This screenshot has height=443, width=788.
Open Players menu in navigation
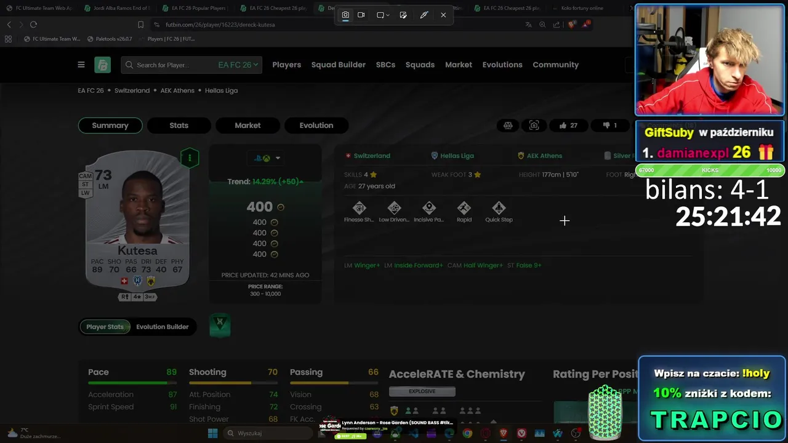[287, 65]
